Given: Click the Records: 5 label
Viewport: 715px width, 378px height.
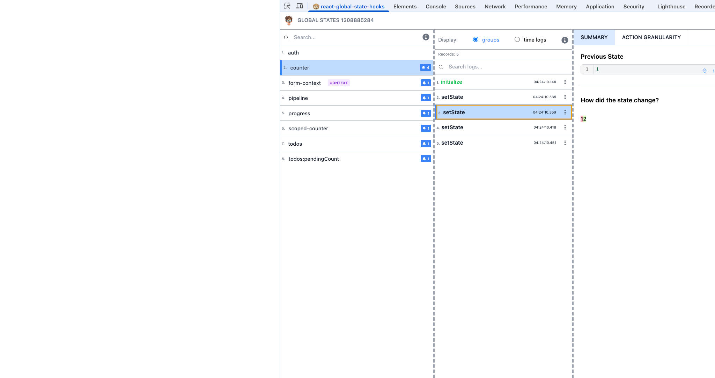Looking at the screenshot, I should pyautogui.click(x=448, y=54).
